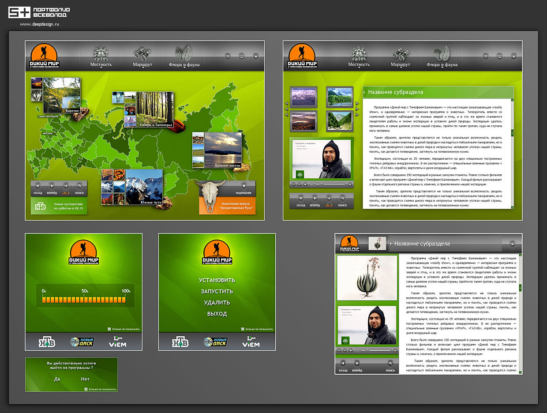Click the leaves icon in the subsection text window

pyautogui.click(x=442, y=53)
